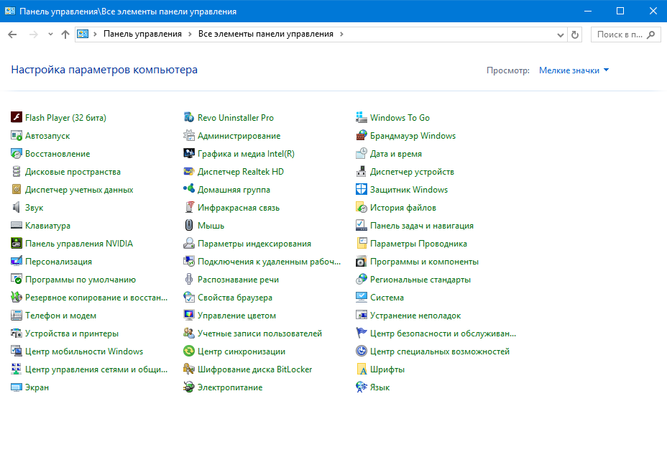Click the Распознавание речи microphone icon
The width and height of the screenshot is (667, 455).
(189, 280)
